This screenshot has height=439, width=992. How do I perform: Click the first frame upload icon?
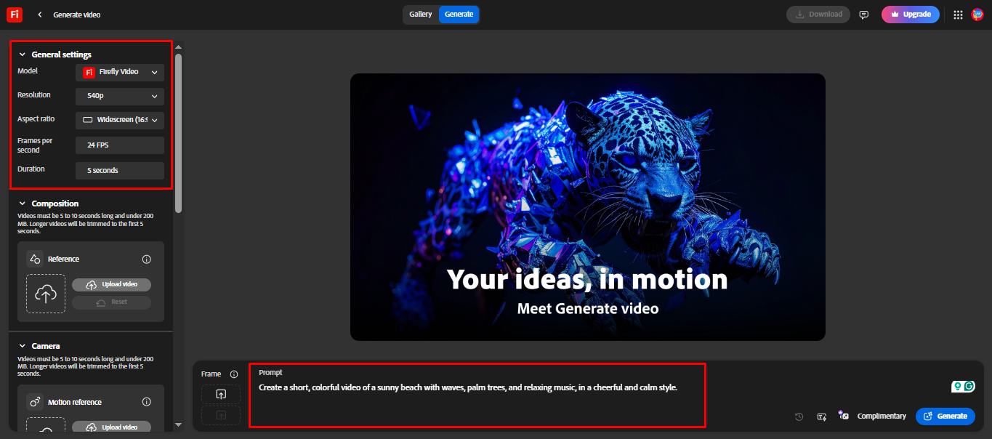click(x=220, y=393)
